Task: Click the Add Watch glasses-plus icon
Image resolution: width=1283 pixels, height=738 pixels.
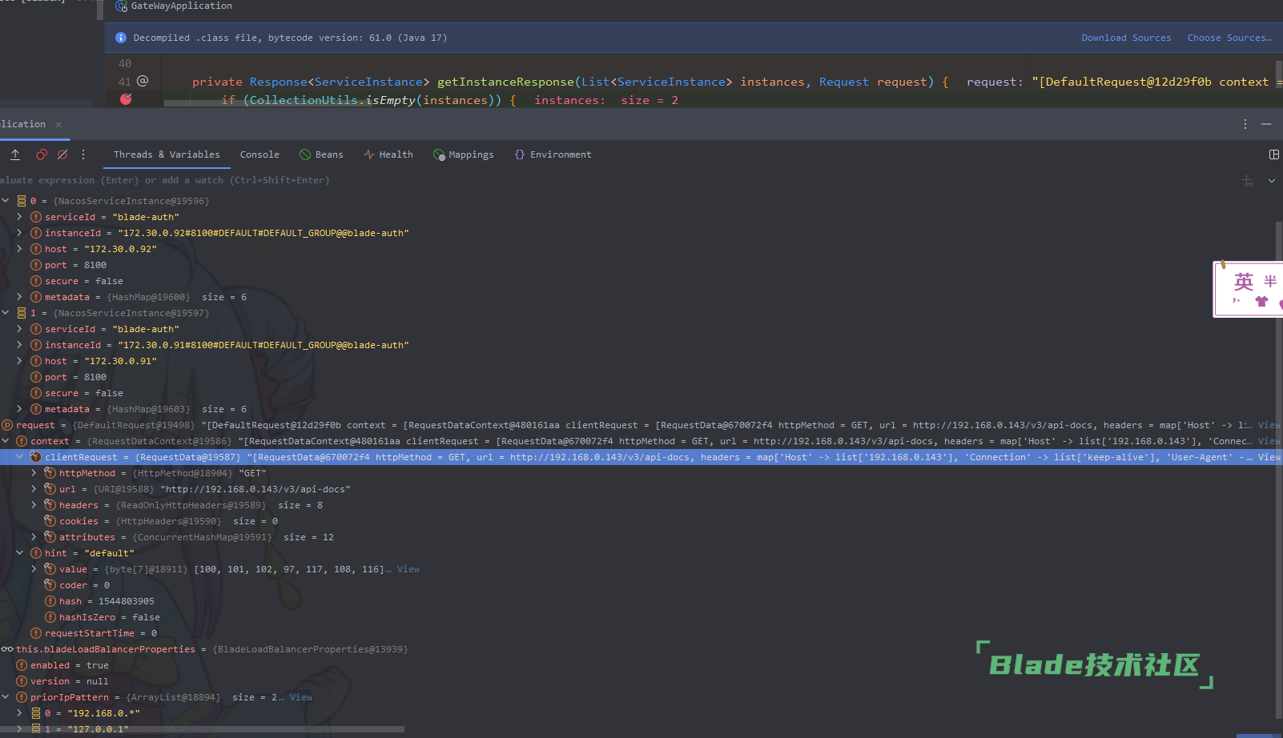Action: [x=1248, y=181]
